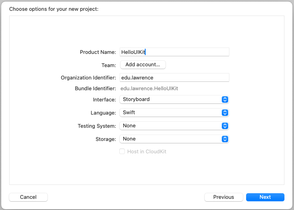294x210 pixels.
Task: Enable the Host in CloudKit checkbox
Action: point(122,151)
